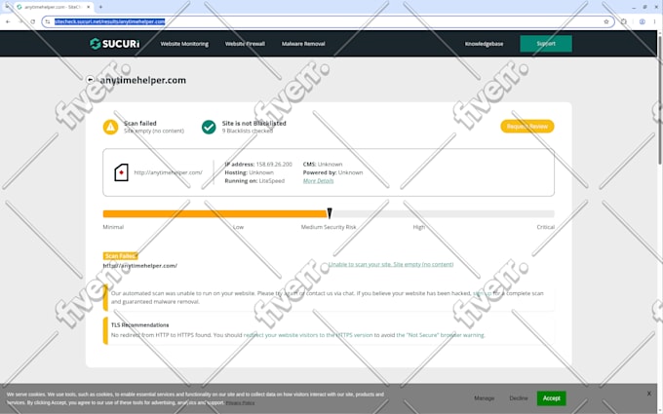Open Privacy Policy link in cookie banner
The width and height of the screenshot is (663, 414).
coord(240,402)
